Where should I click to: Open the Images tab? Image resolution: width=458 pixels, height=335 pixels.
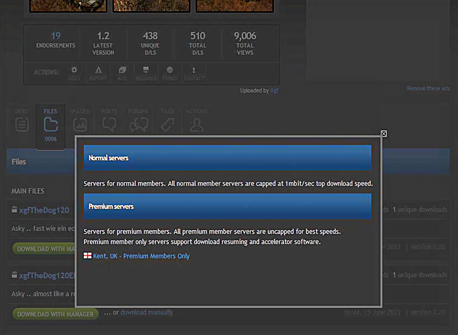tap(80, 121)
